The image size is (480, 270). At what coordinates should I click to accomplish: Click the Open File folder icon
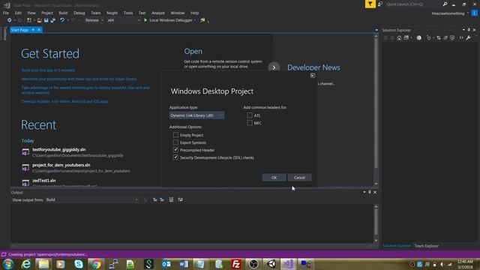tap(40, 20)
